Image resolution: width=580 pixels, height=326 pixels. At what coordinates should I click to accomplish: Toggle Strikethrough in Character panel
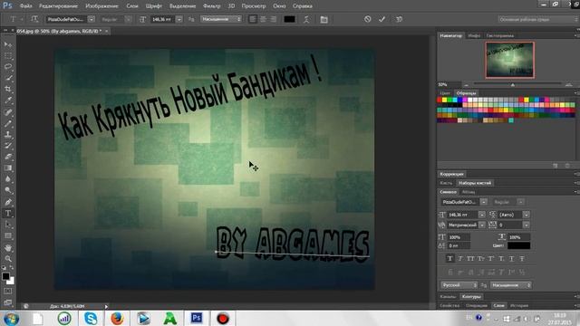[522, 259]
